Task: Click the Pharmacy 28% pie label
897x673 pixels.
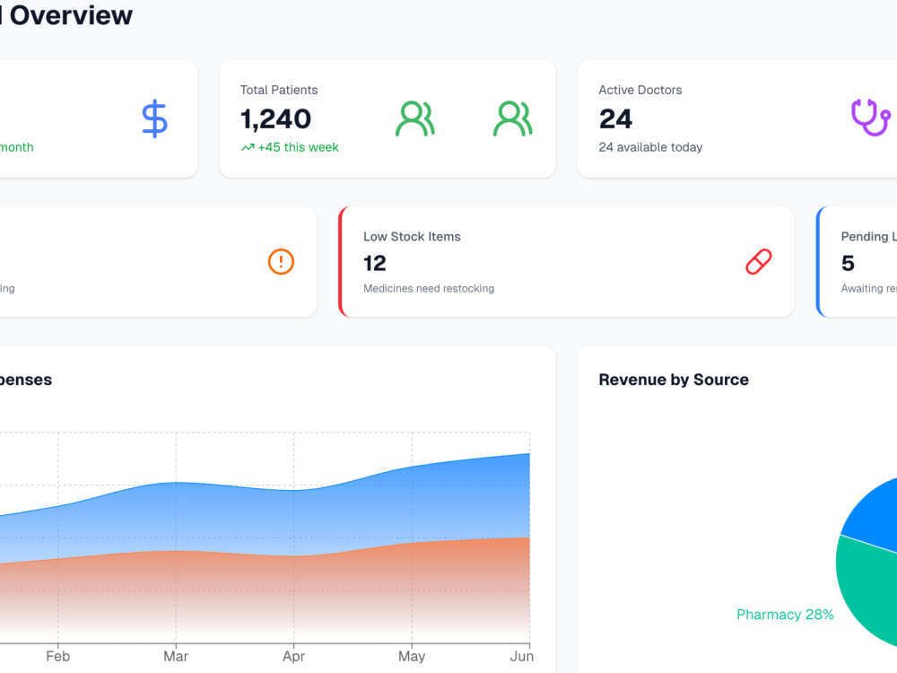Action: pyautogui.click(x=785, y=614)
